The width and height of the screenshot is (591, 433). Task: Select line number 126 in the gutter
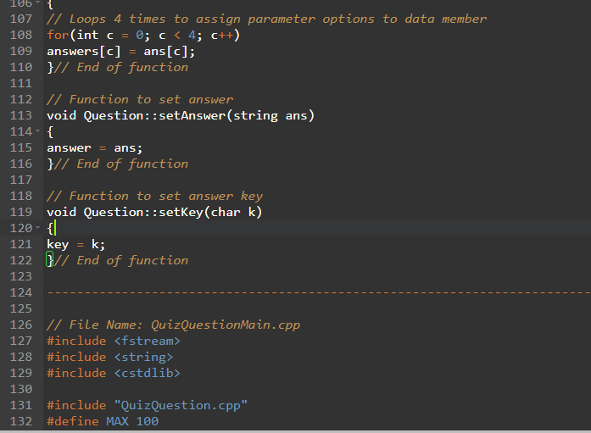click(20, 325)
